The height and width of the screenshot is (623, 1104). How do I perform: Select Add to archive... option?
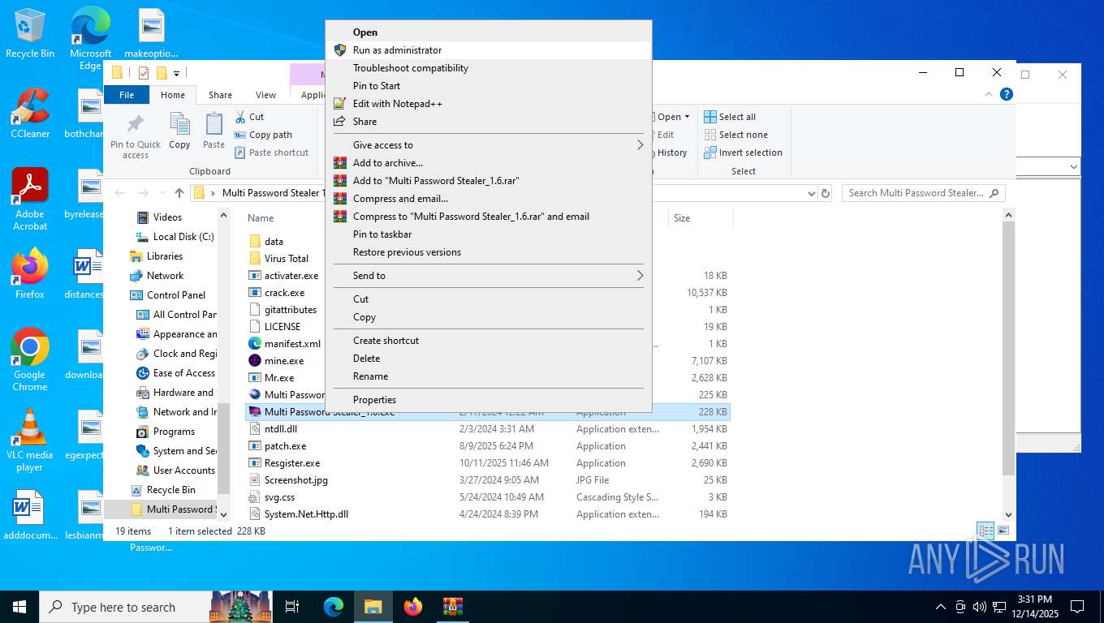coord(488,163)
